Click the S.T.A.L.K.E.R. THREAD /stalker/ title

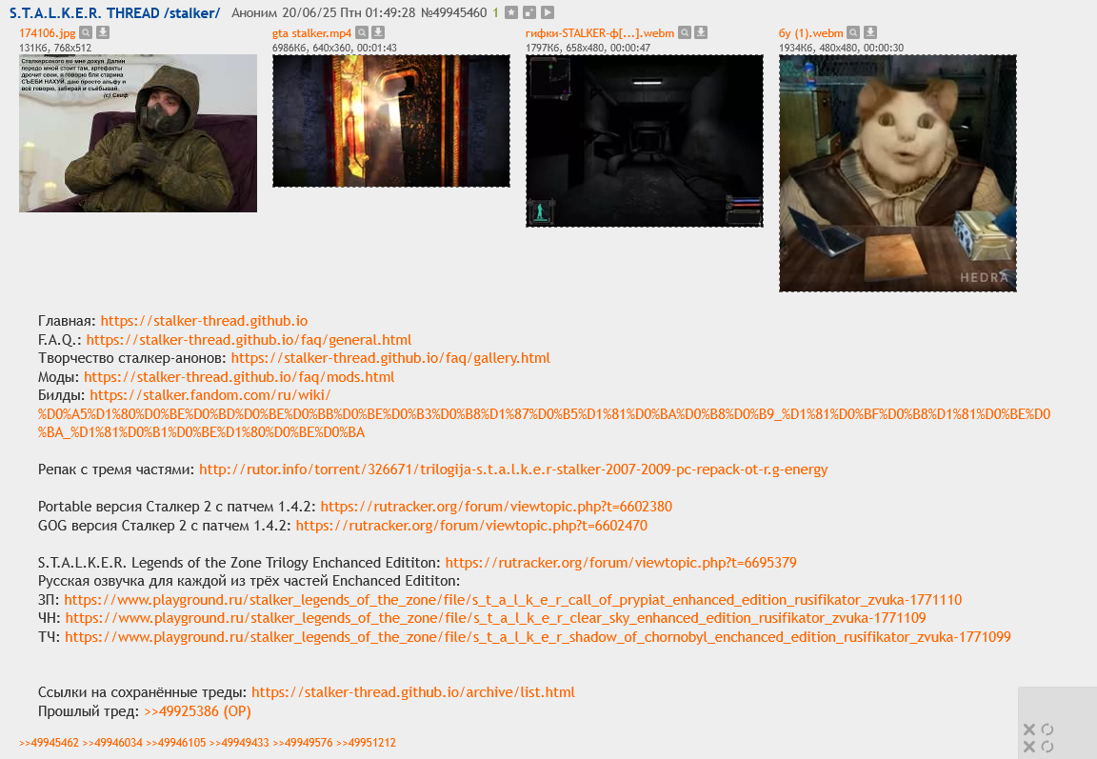click(114, 12)
